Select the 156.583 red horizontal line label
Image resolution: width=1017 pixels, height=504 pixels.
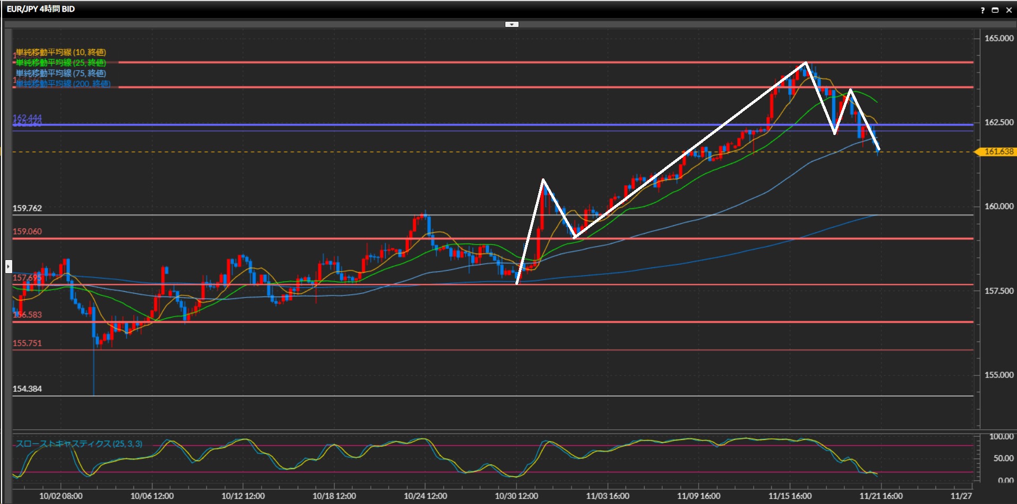(28, 315)
